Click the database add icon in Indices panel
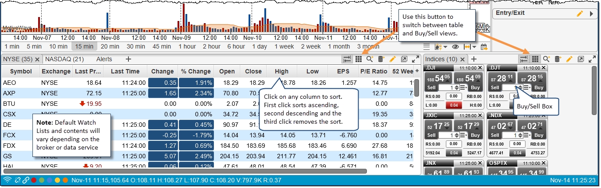 coord(558,59)
